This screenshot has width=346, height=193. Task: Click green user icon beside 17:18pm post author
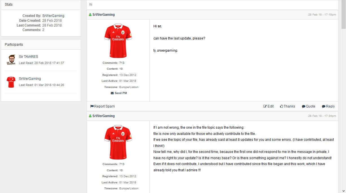point(90,15)
